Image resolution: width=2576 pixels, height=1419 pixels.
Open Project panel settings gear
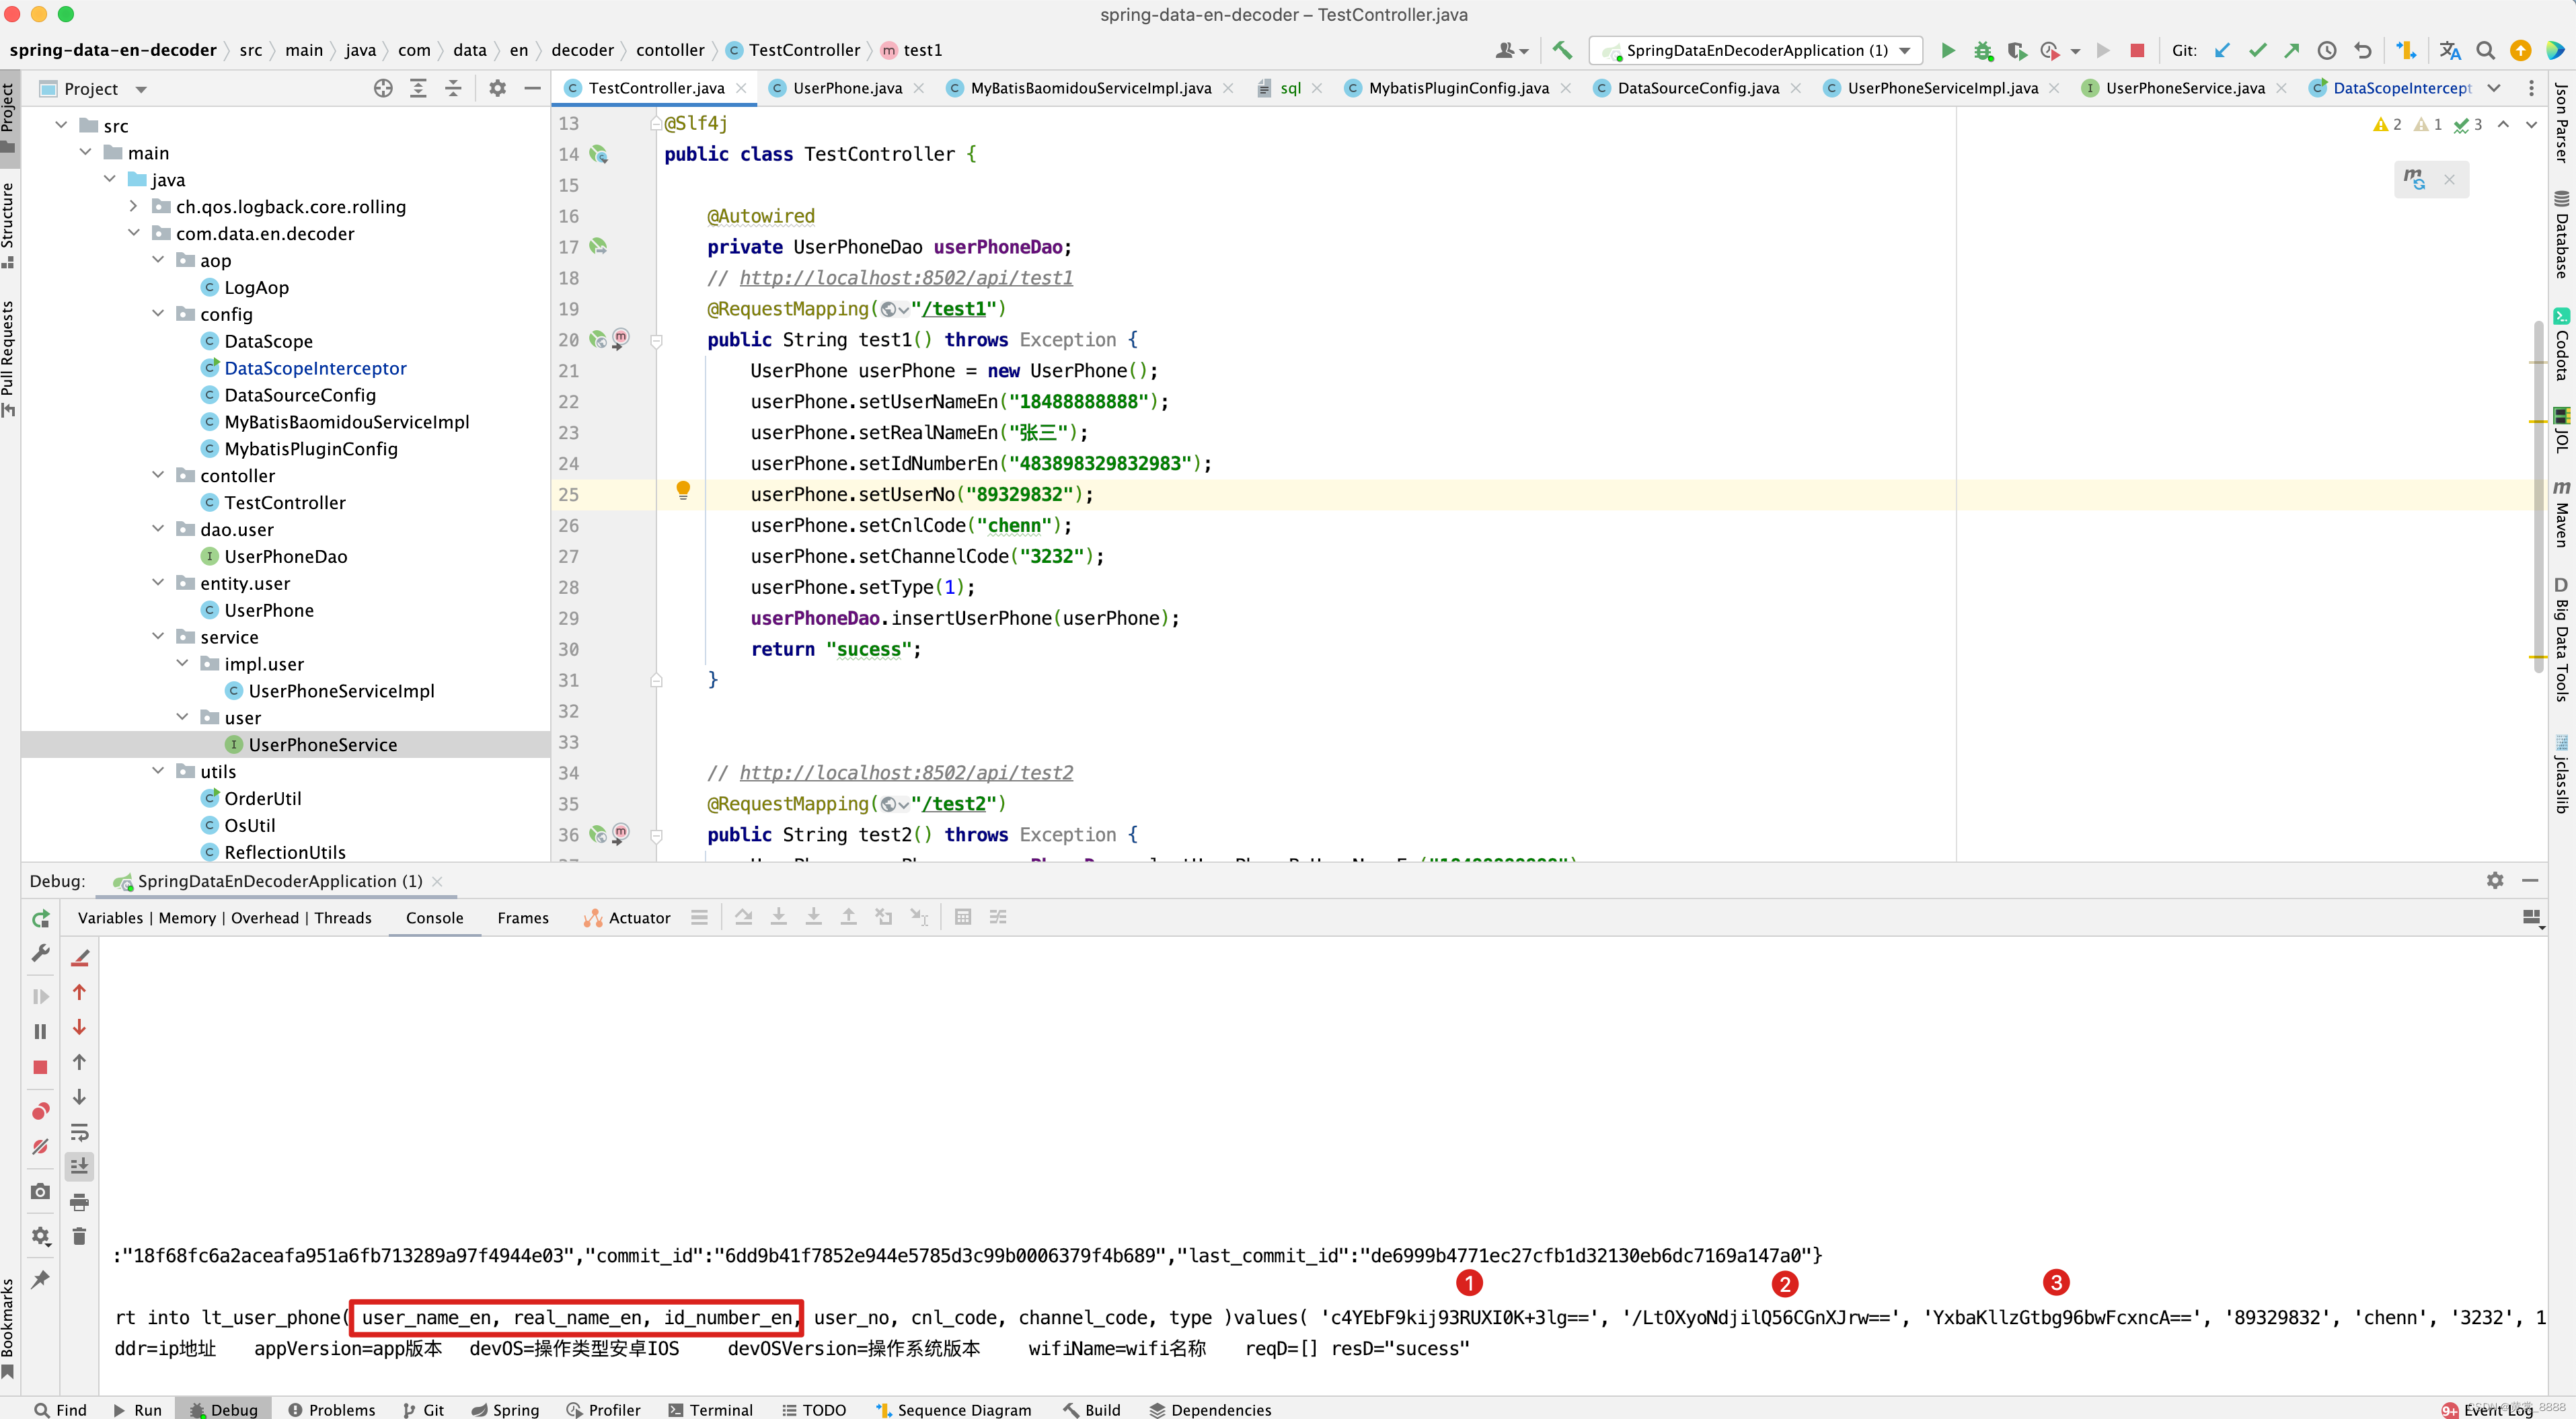pyautogui.click(x=497, y=88)
